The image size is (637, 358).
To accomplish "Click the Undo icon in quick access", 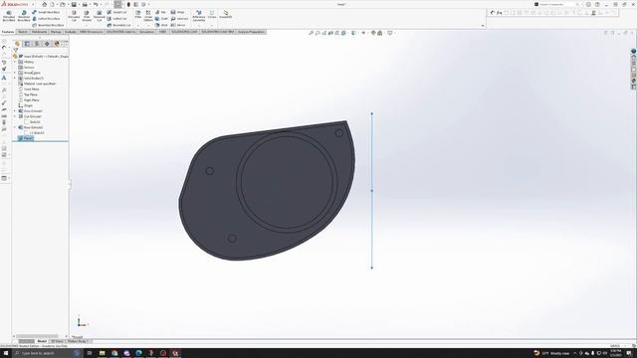I will [96, 4].
